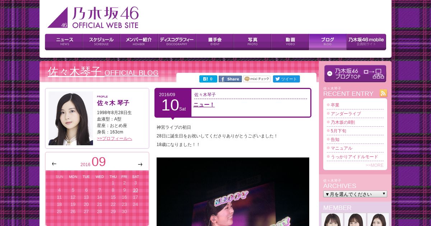
Task: Tweet this blog post
Action: [286, 79]
